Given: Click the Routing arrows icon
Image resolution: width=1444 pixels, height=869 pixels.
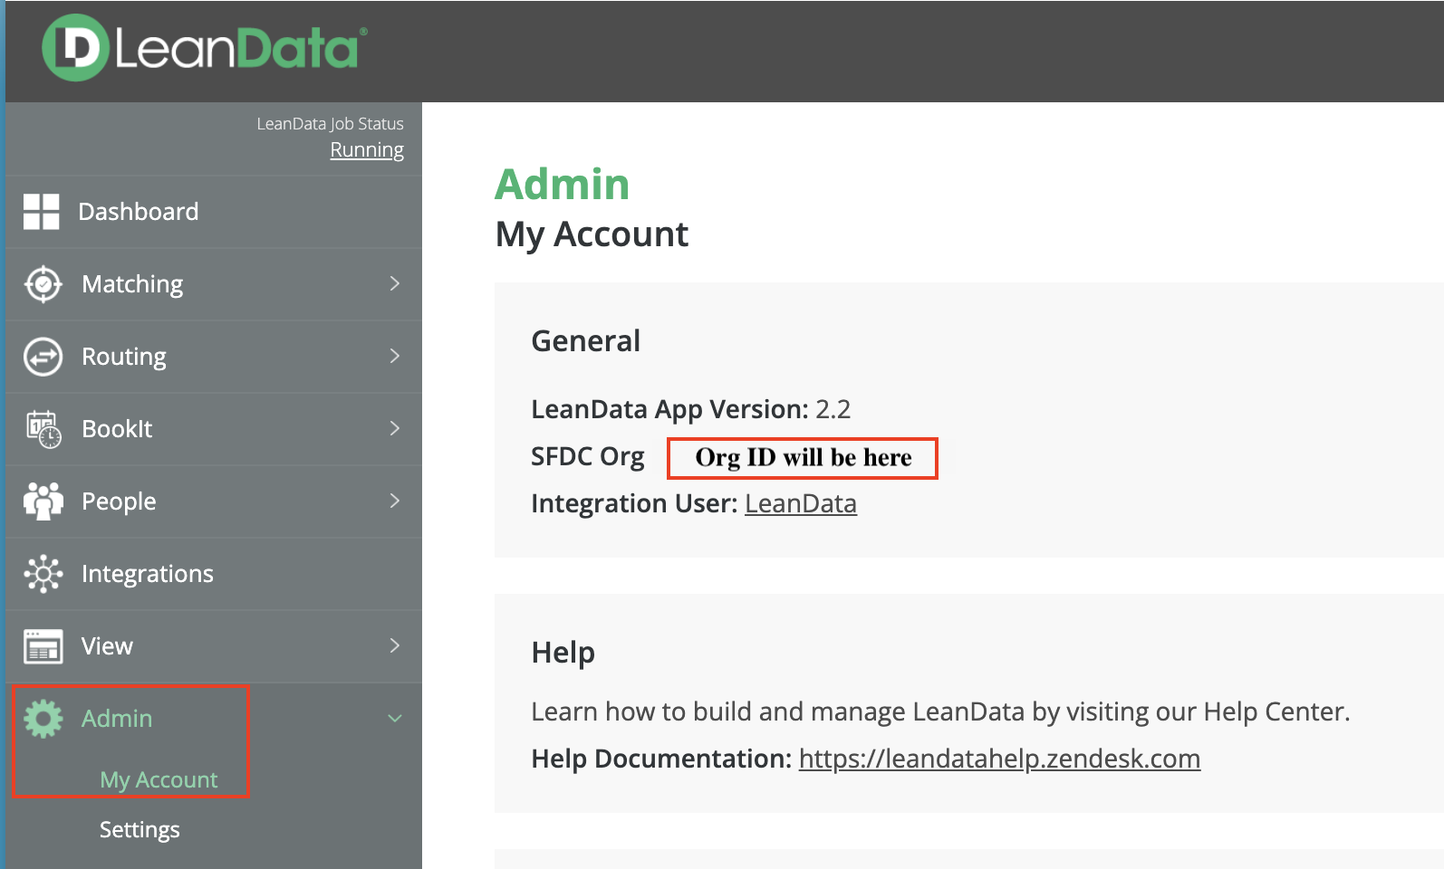Looking at the screenshot, I should 43,357.
